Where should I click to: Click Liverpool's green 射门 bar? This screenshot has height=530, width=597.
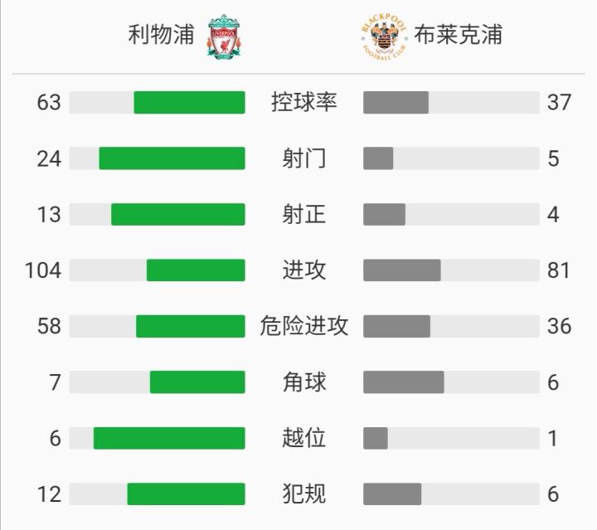coord(172,158)
